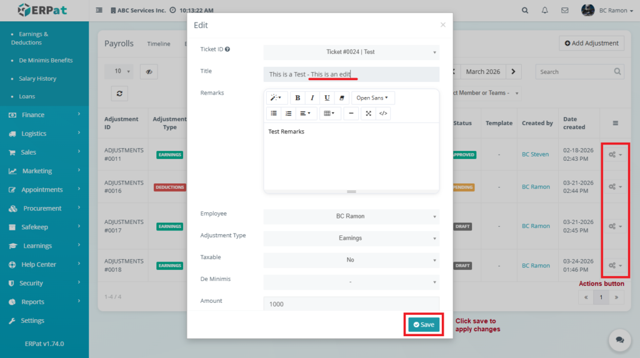This screenshot has width=640, height=358.
Task: Toggle the sidebar hamburger menu
Action: coord(99,11)
